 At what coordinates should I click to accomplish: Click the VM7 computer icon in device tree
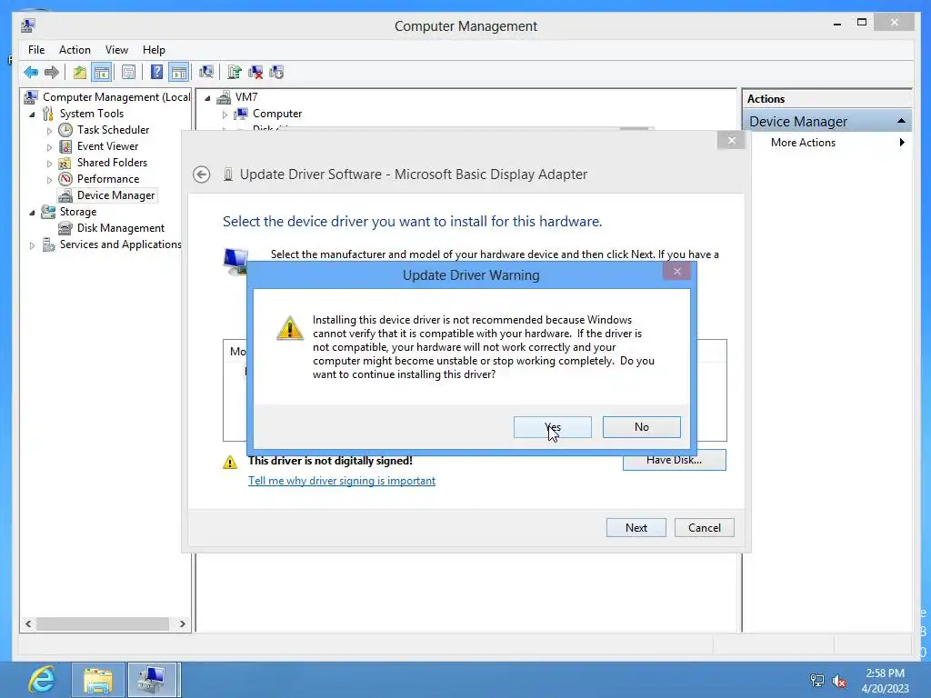[x=224, y=97]
